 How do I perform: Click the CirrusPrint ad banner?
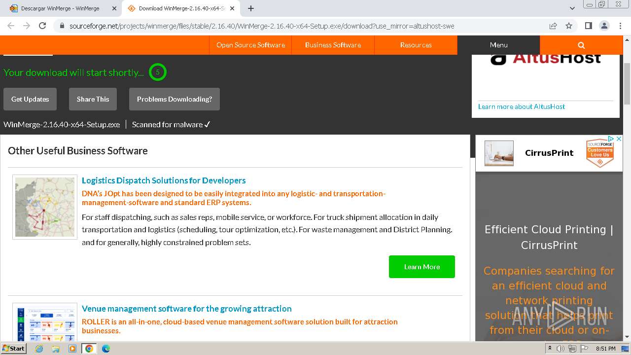click(x=549, y=153)
